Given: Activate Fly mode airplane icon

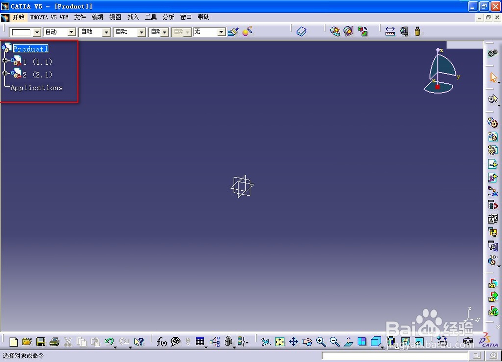Looking at the screenshot, I should [266, 342].
